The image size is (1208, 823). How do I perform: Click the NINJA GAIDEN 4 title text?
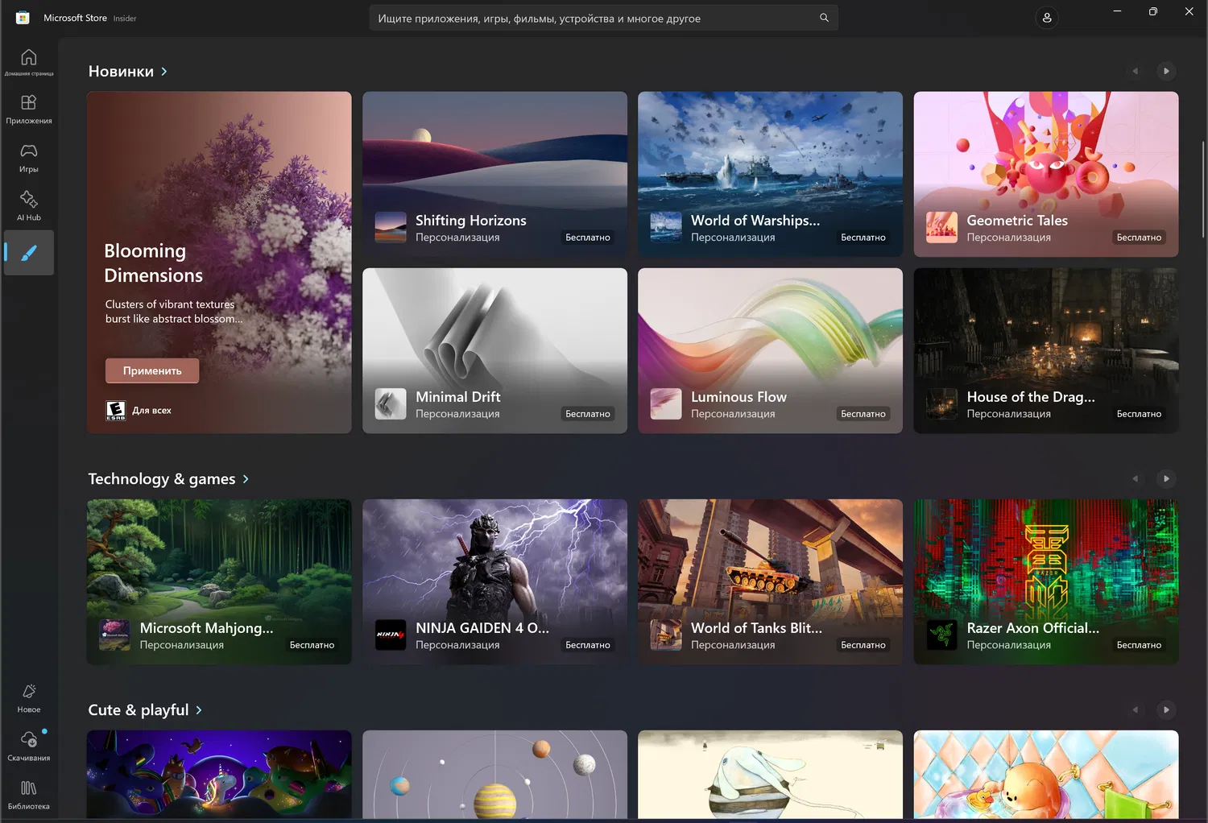pos(482,628)
